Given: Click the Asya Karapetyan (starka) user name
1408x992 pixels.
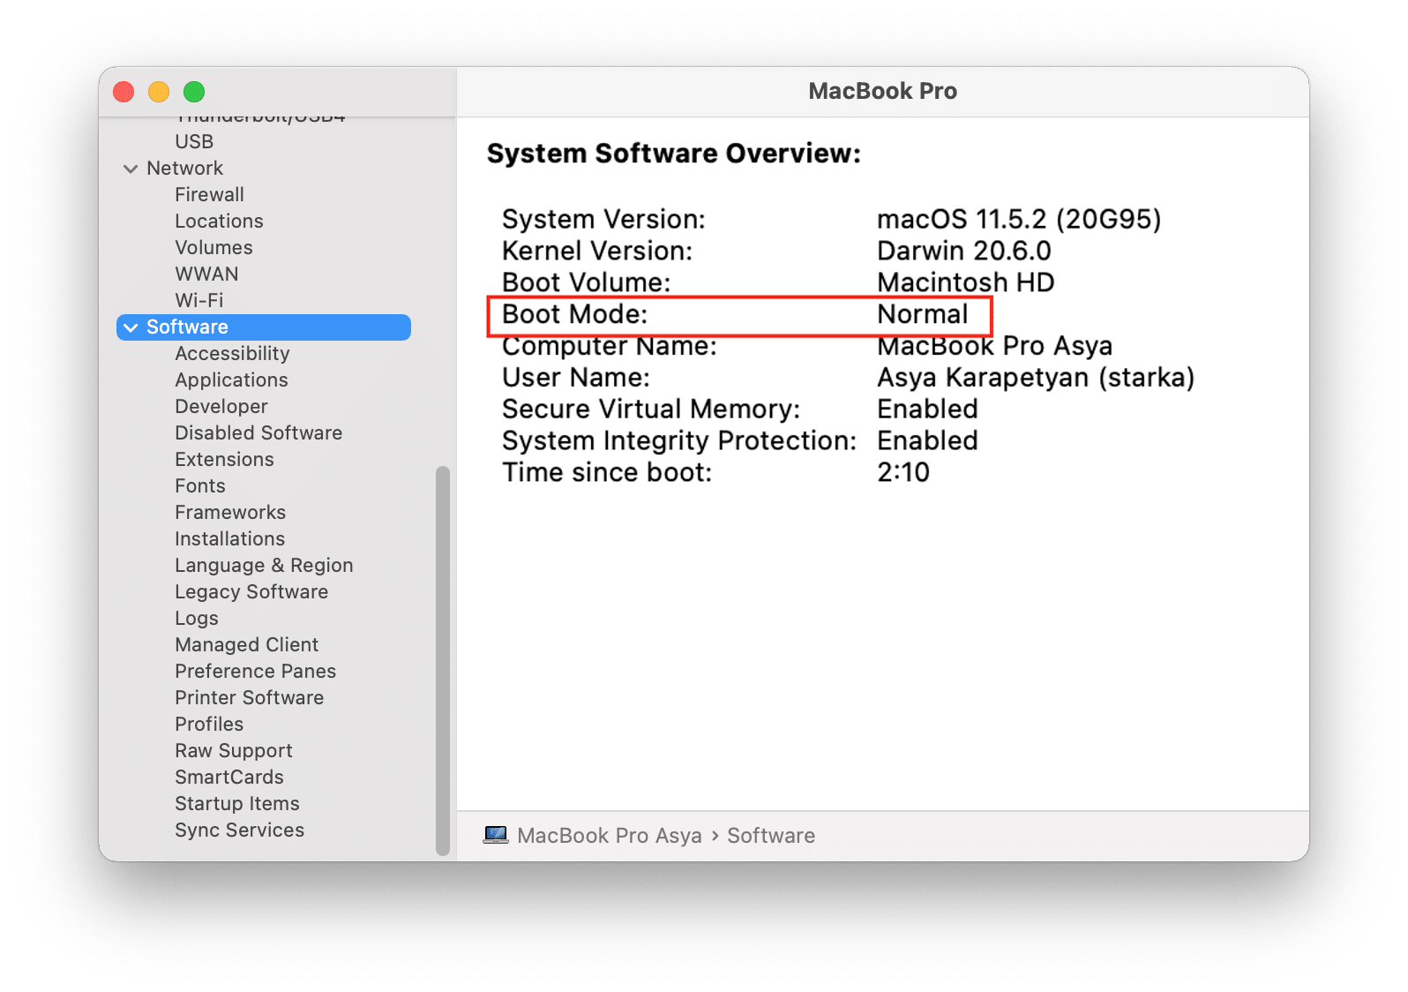Looking at the screenshot, I should click(x=1036, y=378).
